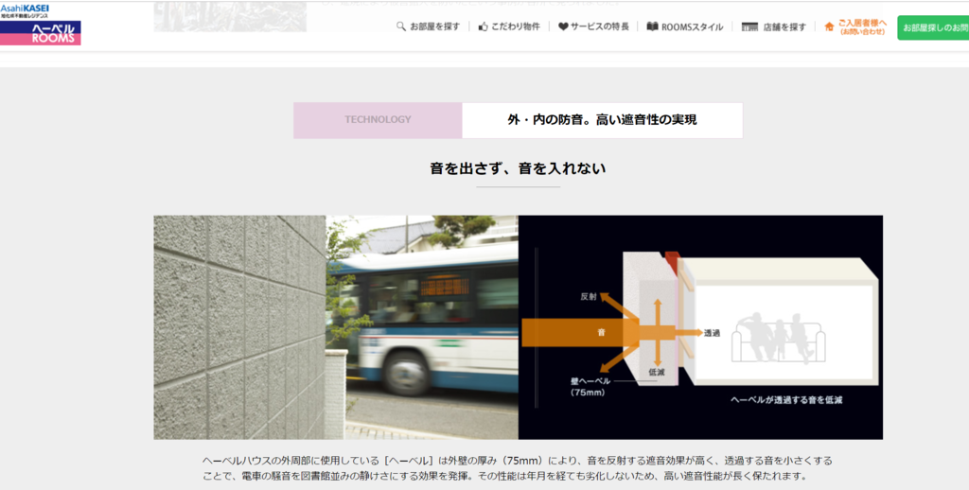Click the ヘーベルが透過する音を低減 caption
This screenshot has height=490, width=969.
786,400
